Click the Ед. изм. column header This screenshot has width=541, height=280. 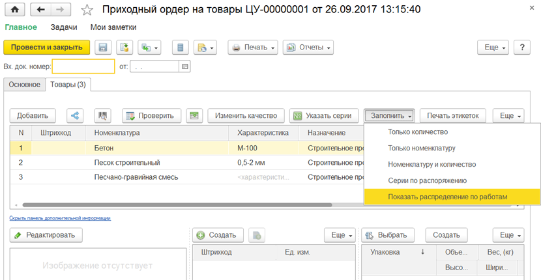315,253
